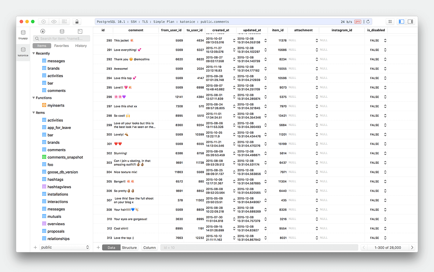This screenshot has width=434, height=272.
Task: Switch to the Data view
Action: pyautogui.click(x=112, y=248)
